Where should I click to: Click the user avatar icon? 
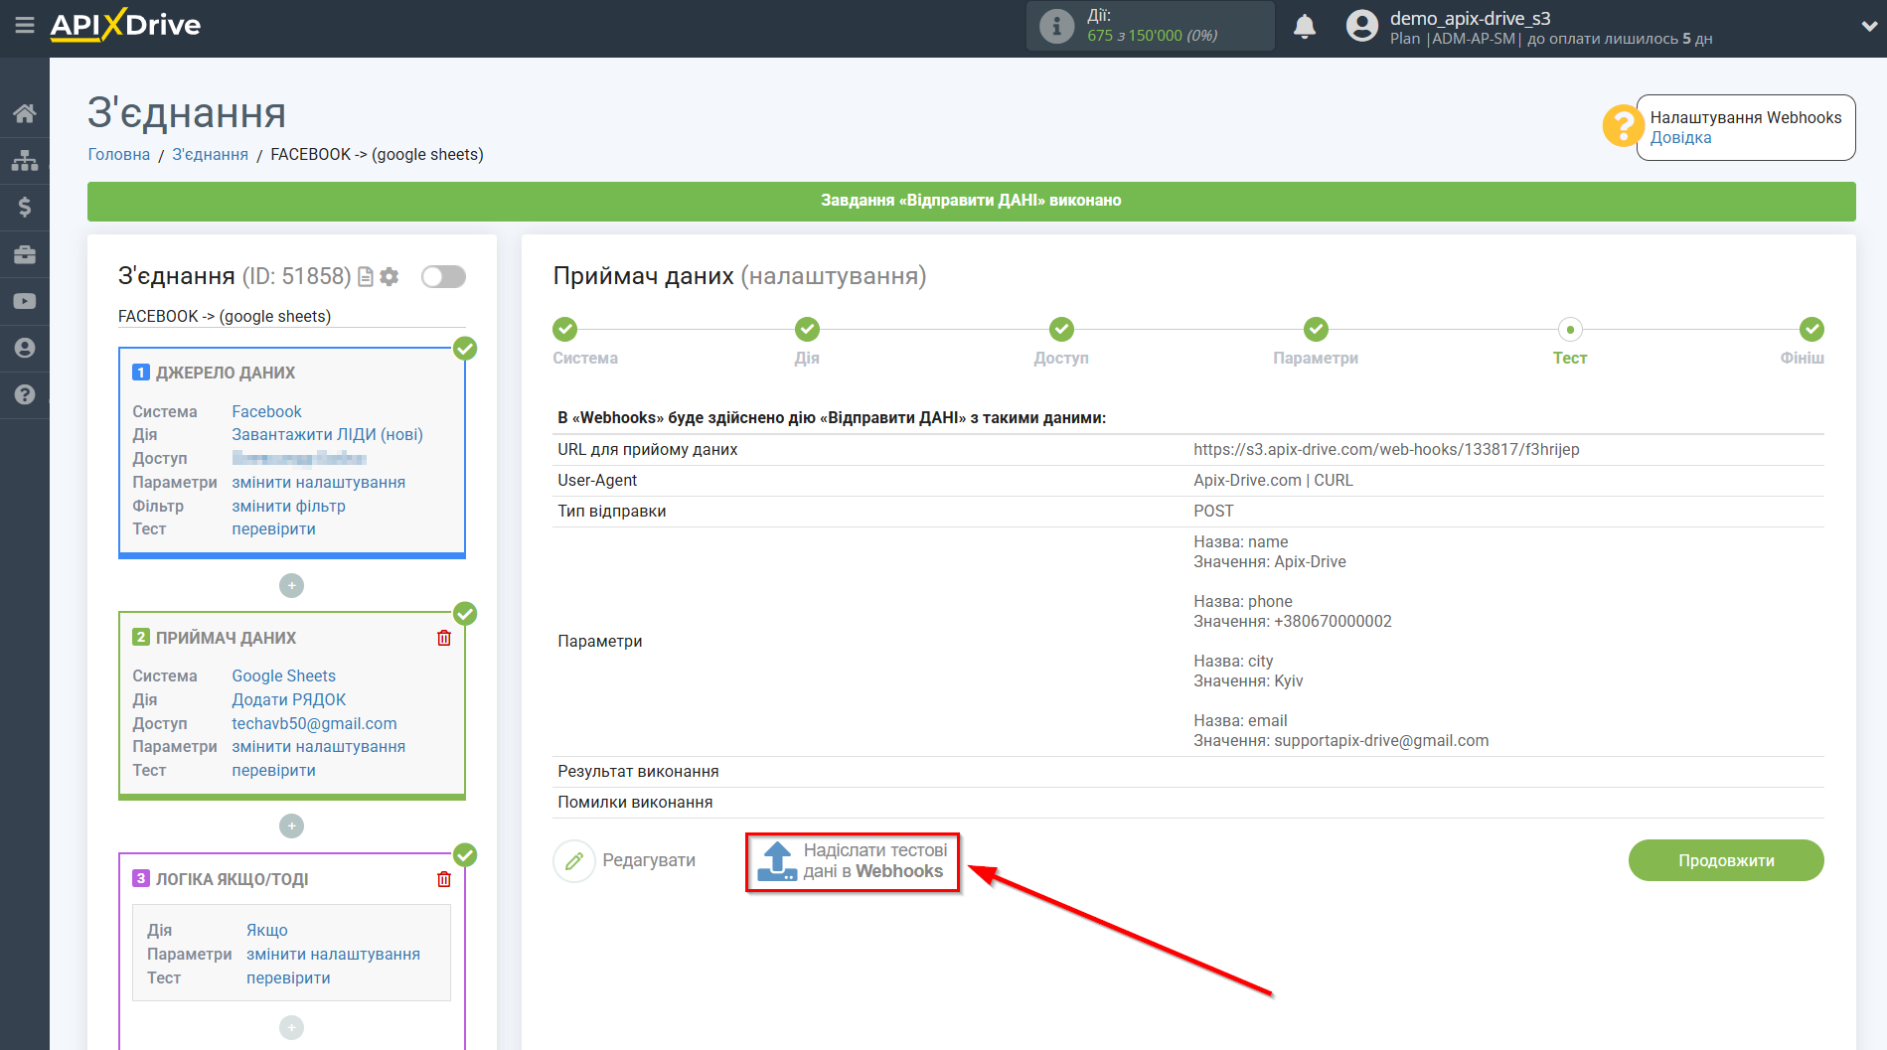click(x=1362, y=26)
